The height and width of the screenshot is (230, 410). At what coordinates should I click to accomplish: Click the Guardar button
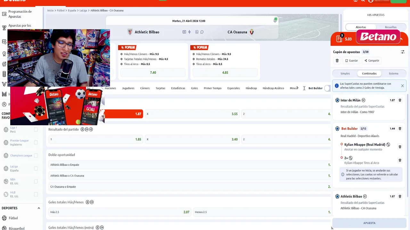(x=351, y=60)
